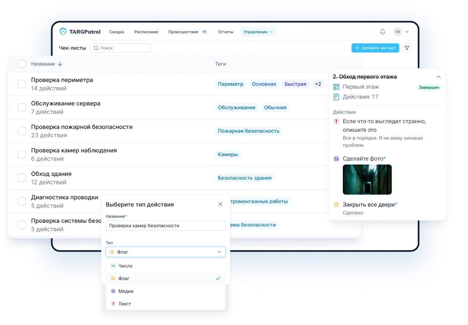Screen dimensions: 468x325
Task: Close the action type dialog
Action: [x=220, y=204]
